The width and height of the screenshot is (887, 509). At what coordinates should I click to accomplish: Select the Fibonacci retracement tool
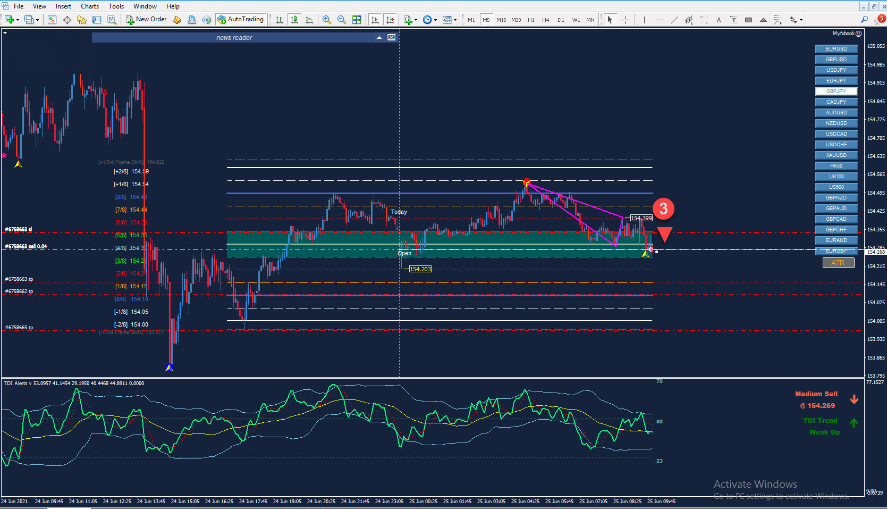704,20
